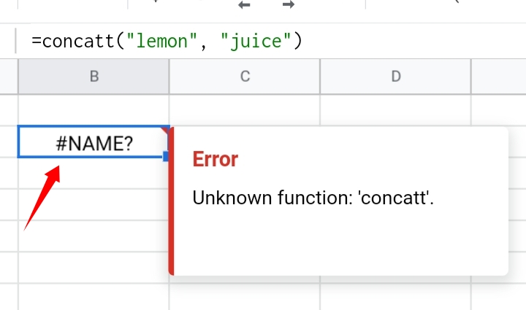Click the red error triangle on the #NAME? cell
This screenshot has height=310, width=526.
pos(165,130)
